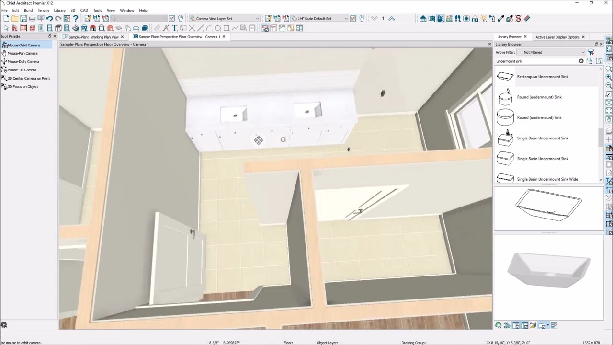613x345 pixels.
Task: Open preferences gear at bottom left
Action: click(x=4, y=325)
